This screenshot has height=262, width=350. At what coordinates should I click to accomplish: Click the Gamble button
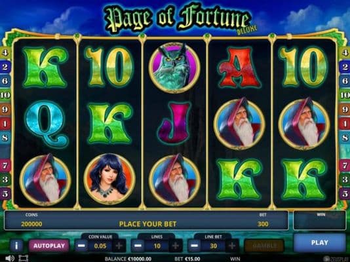pyautogui.click(x=265, y=246)
